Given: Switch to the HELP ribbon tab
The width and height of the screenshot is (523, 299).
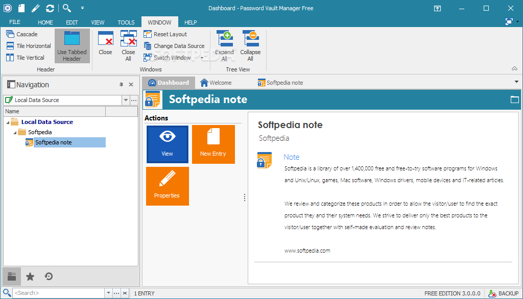Looking at the screenshot, I should coord(191,22).
